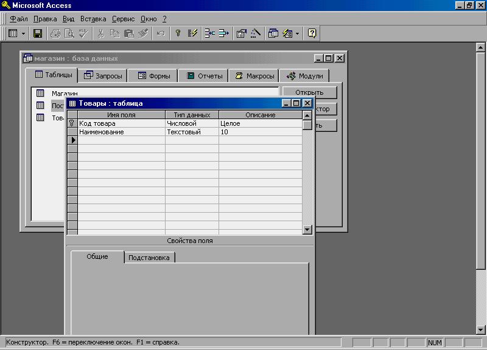Click the New Object icon
Viewport: 487px width, 350px height.
[287, 33]
